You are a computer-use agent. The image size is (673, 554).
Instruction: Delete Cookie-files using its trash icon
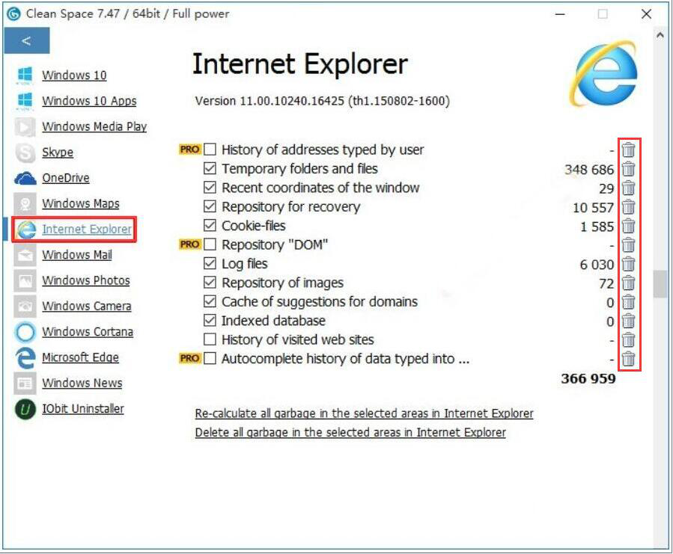(x=628, y=226)
